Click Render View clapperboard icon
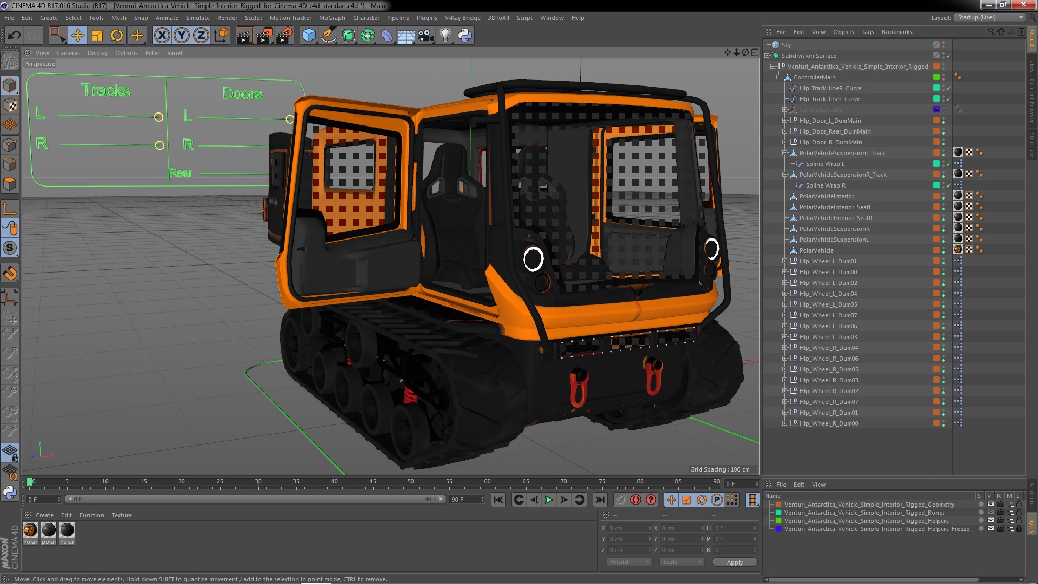Viewport: 1038px width, 584px height. pos(244,36)
